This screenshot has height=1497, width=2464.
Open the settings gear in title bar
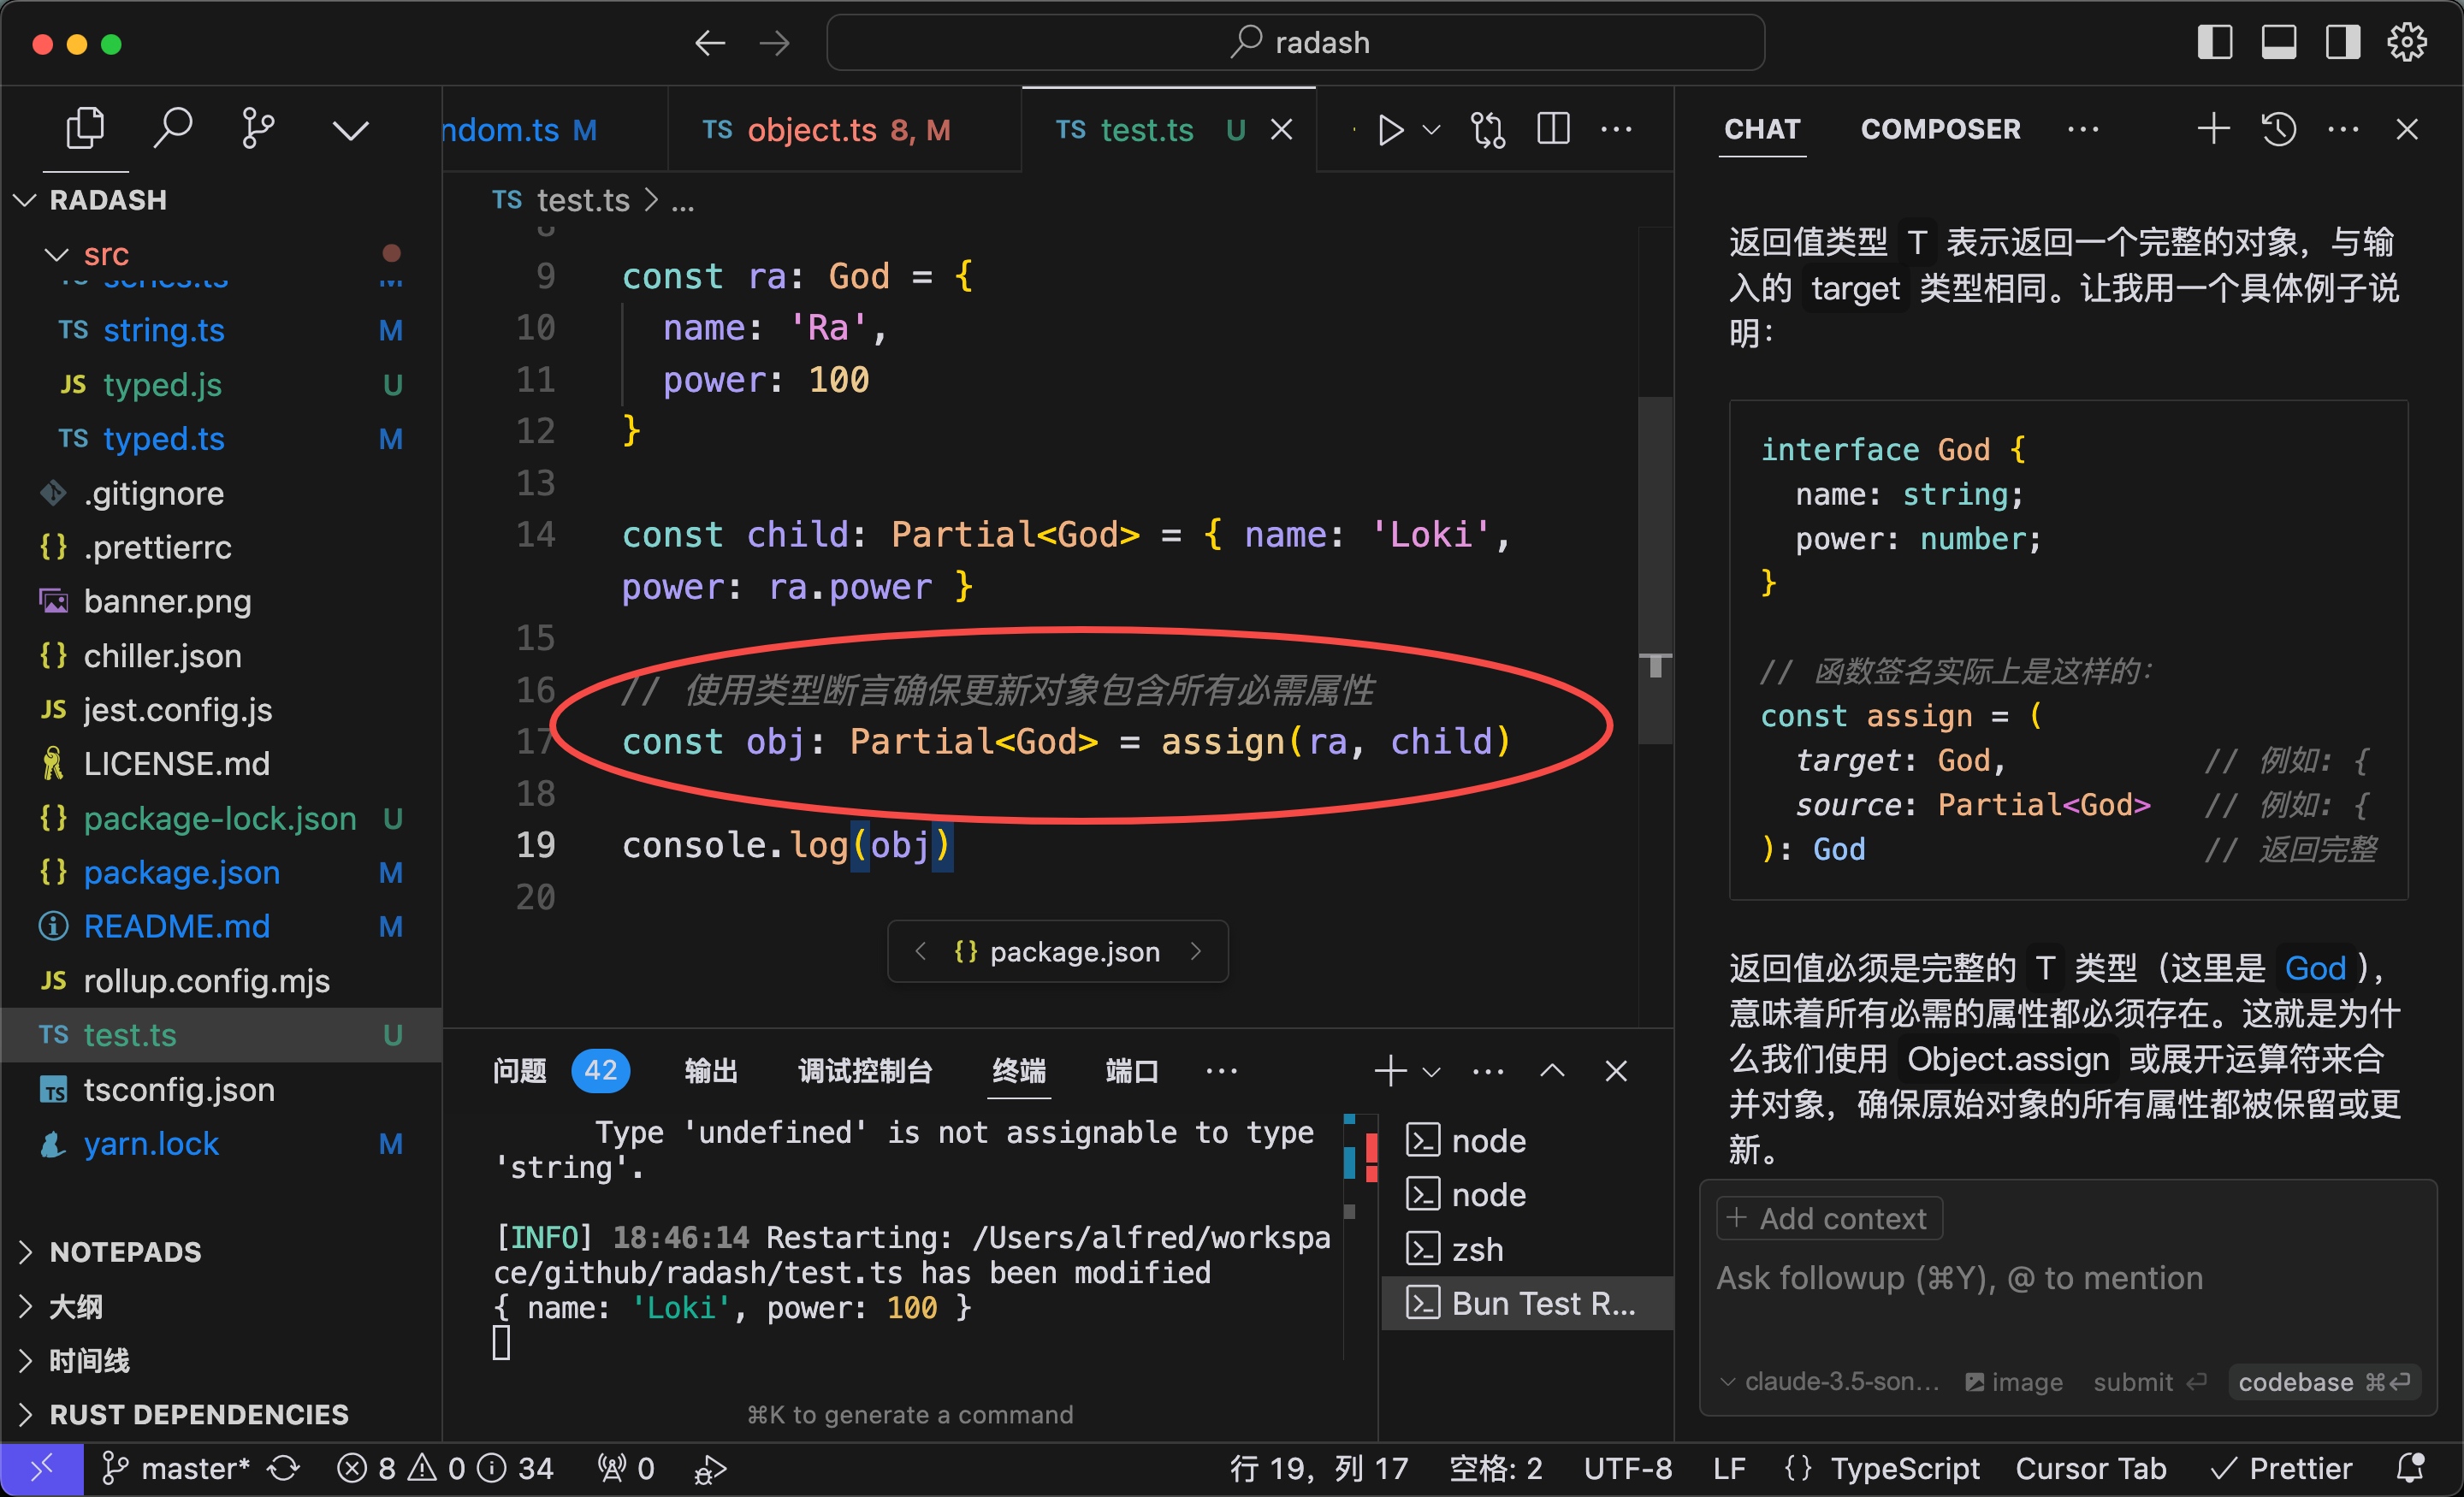coord(2406,43)
